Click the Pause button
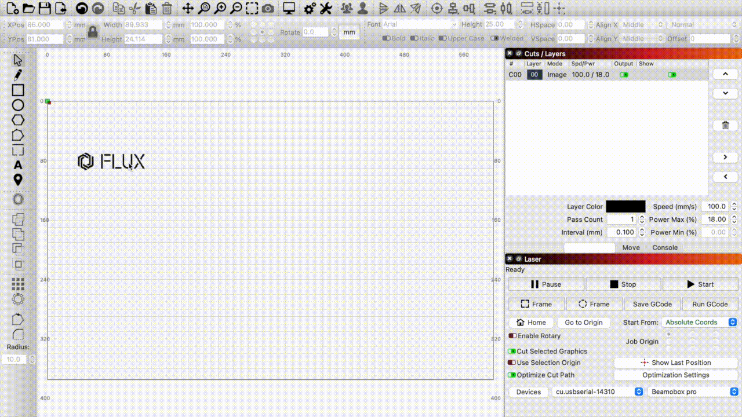The width and height of the screenshot is (742, 417). pos(546,284)
